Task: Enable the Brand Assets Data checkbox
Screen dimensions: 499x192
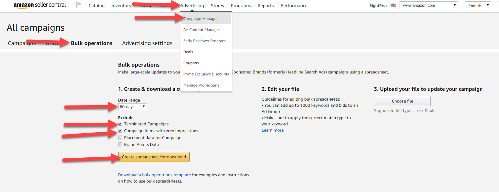Action: [120, 145]
